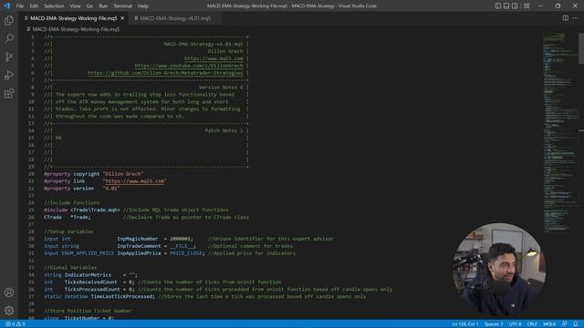Click the VS Code logo icon

(6, 6)
